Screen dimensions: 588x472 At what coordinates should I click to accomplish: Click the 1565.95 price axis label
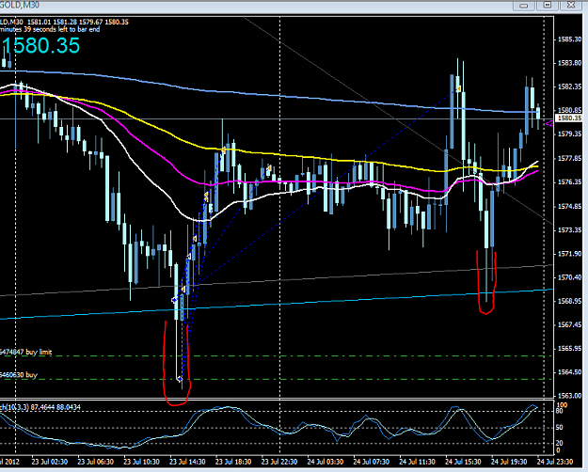click(x=569, y=348)
